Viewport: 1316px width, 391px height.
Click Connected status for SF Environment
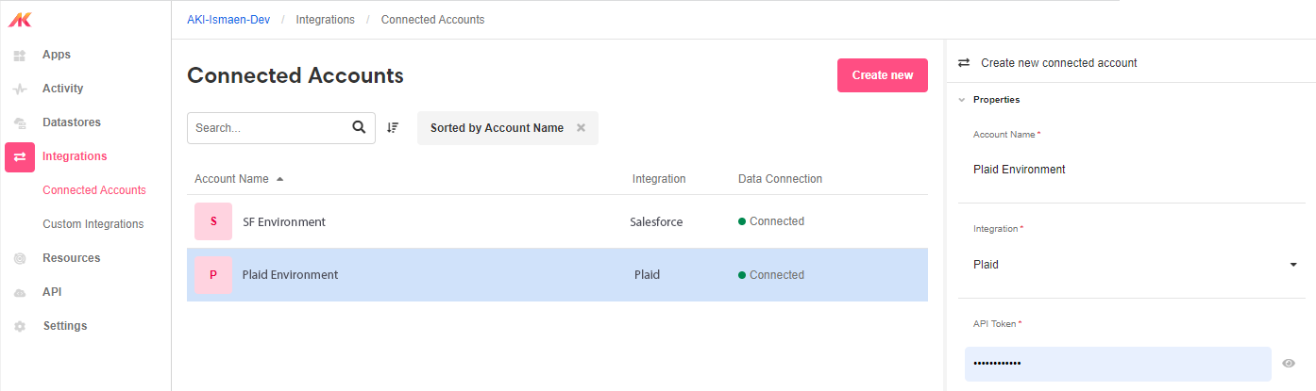pos(771,221)
